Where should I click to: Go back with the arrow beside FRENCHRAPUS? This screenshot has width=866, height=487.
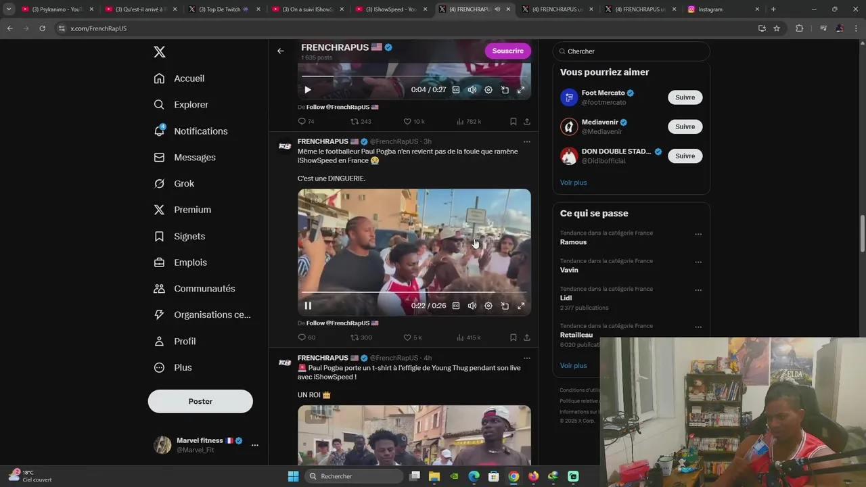[281, 51]
